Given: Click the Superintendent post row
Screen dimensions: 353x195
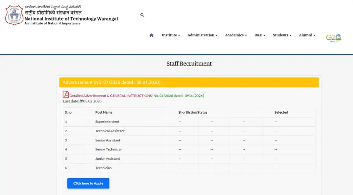Looking at the screenshot, I should [107, 122].
